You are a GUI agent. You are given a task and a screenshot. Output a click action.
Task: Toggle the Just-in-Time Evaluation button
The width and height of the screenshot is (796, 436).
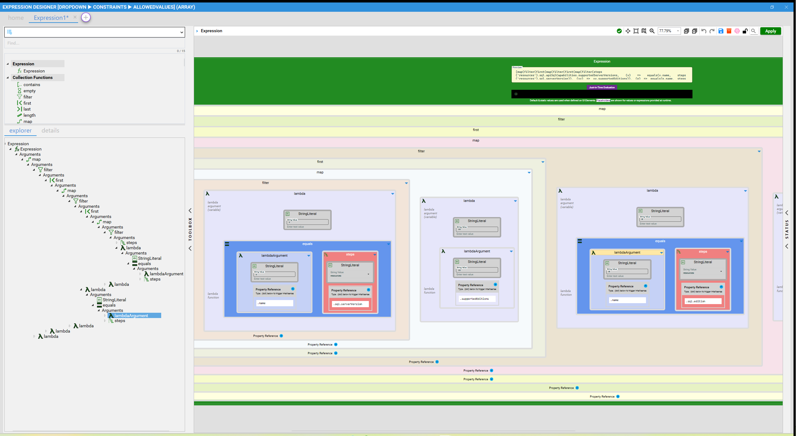[x=602, y=87]
